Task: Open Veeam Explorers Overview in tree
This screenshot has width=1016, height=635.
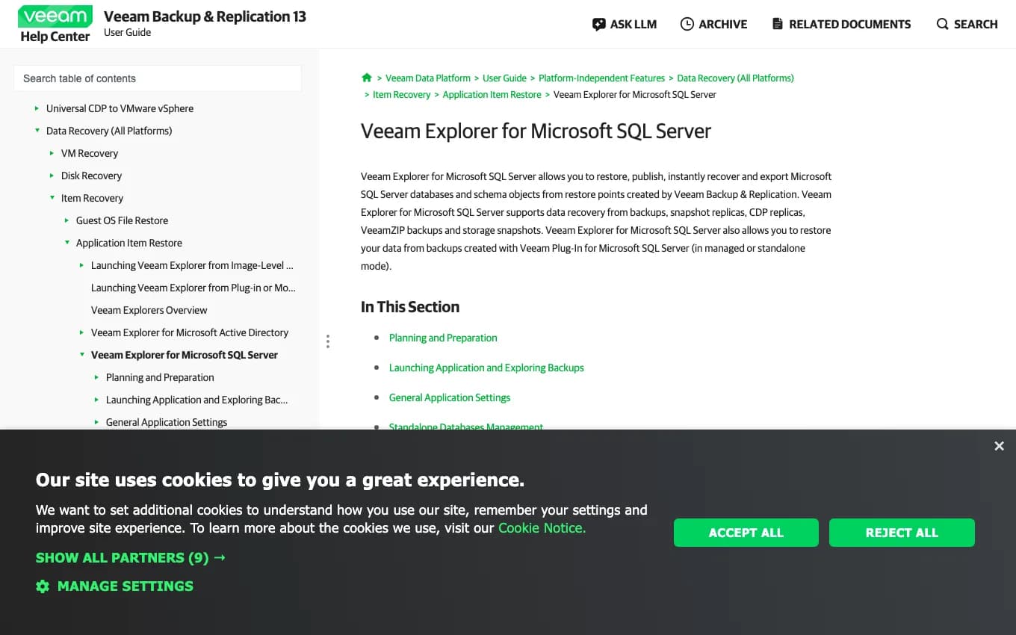Action: click(149, 310)
